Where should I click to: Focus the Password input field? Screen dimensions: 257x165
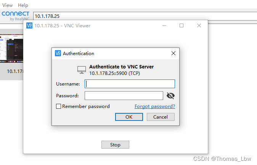pyautogui.click(x=124, y=95)
